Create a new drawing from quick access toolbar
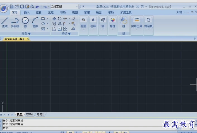197x133 pixels. [12, 6]
